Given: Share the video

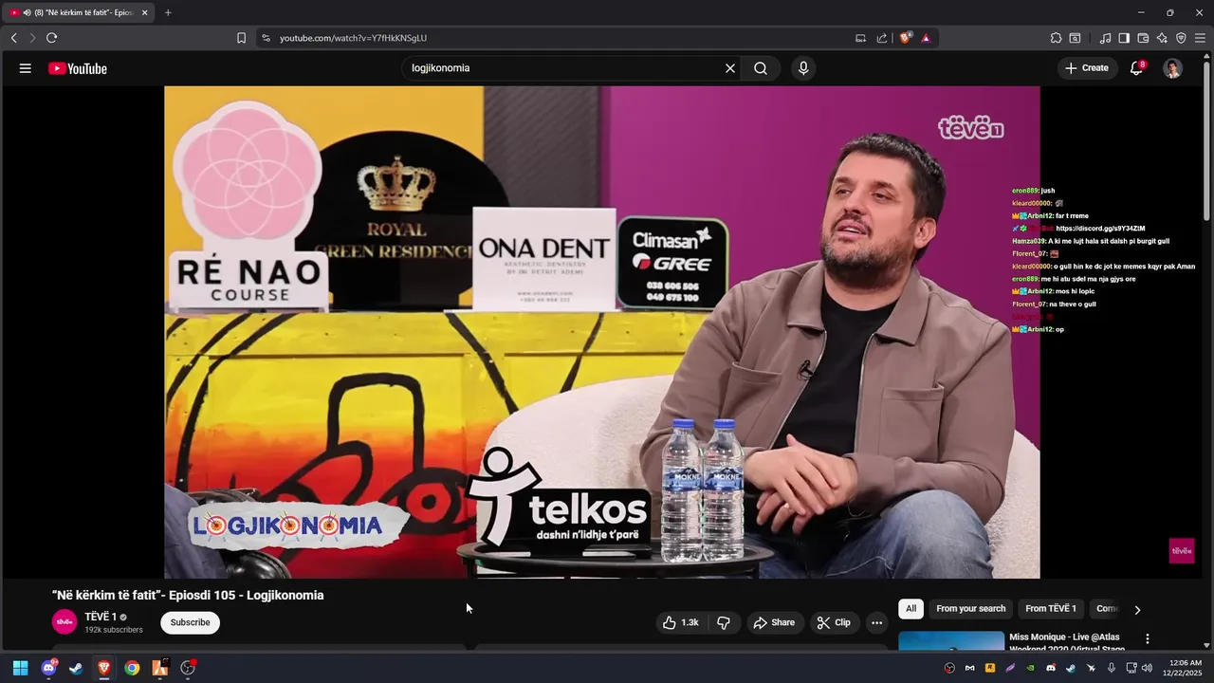Looking at the screenshot, I should (774, 622).
